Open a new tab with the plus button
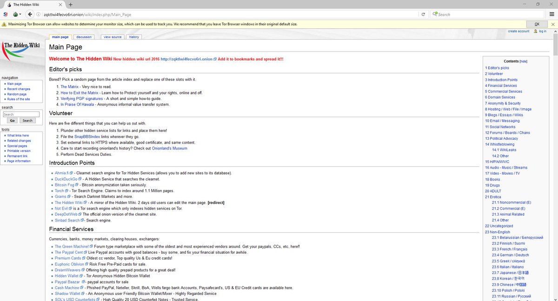This screenshot has height=301, width=558. coord(70,4)
